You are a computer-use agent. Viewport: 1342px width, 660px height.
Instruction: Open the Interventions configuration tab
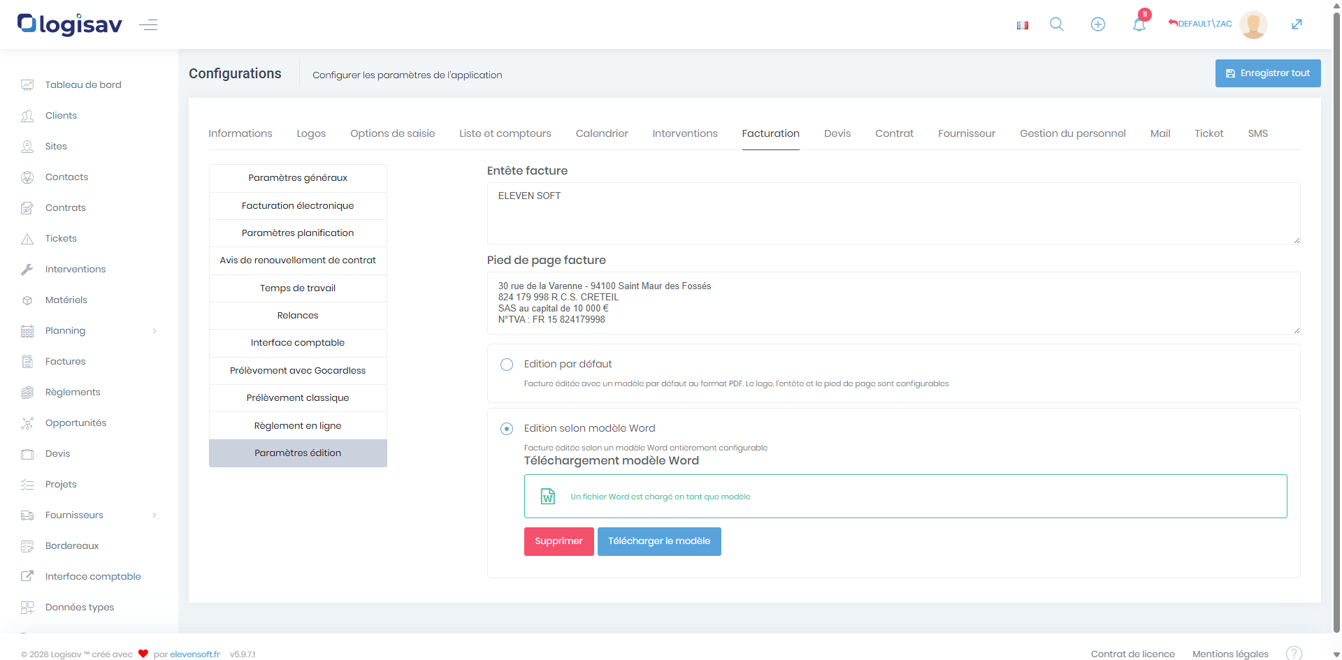[x=684, y=133]
